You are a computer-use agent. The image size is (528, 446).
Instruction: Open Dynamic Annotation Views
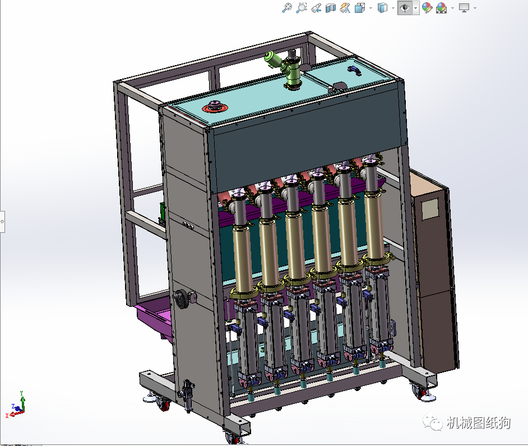(x=345, y=8)
